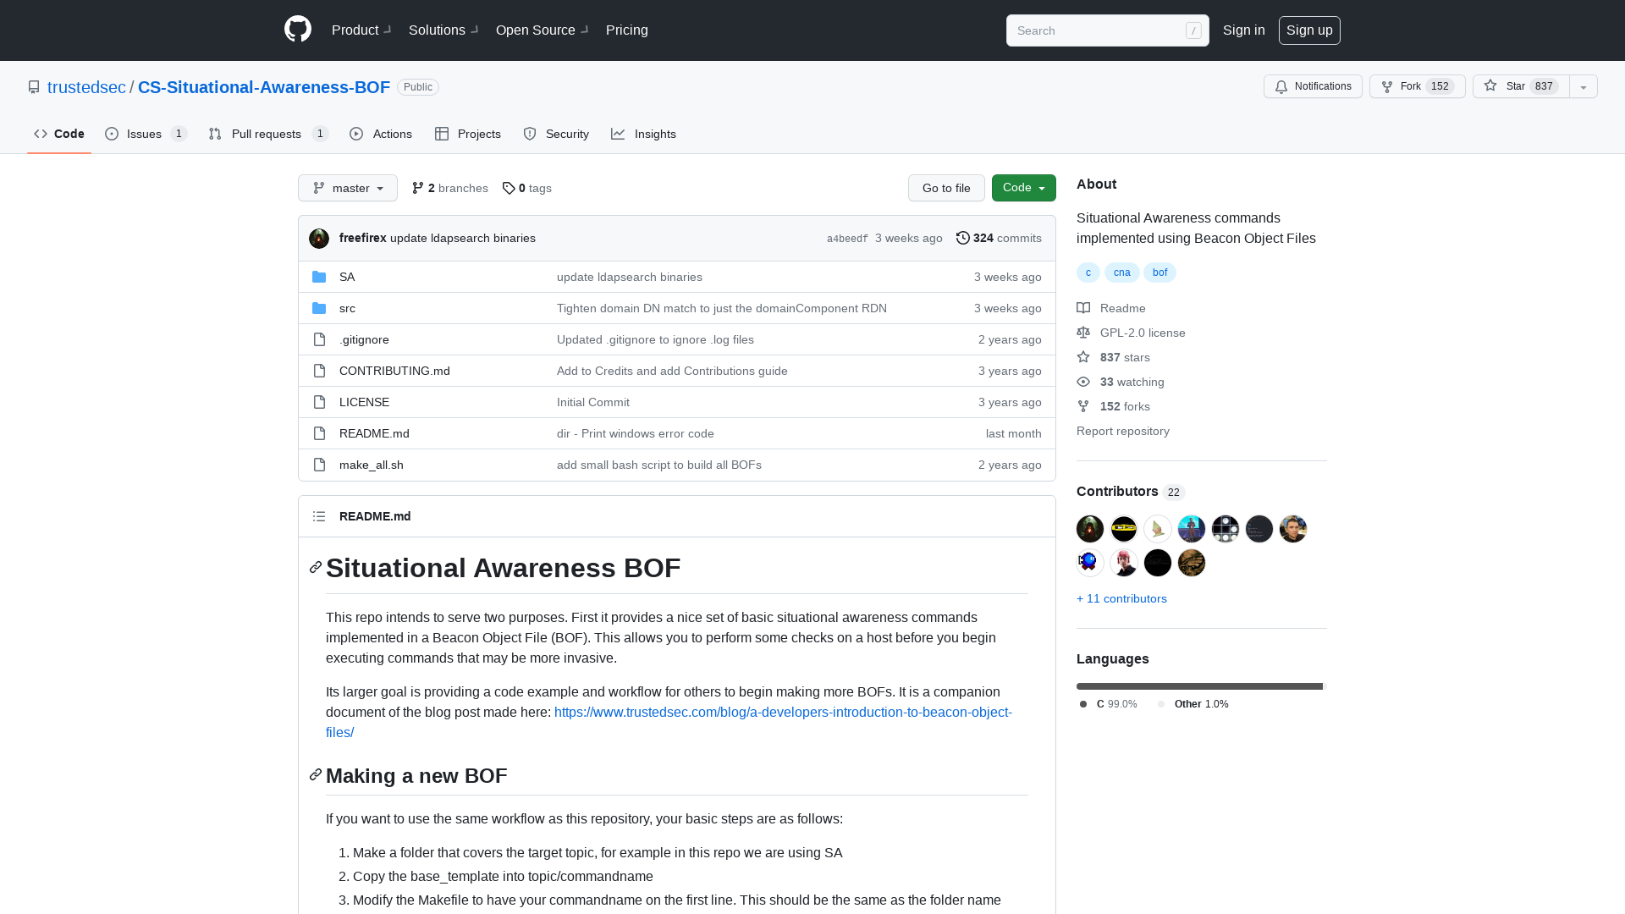Click the fork icon beside 152 forks
The height and width of the screenshot is (914, 1625).
pos(1083,406)
